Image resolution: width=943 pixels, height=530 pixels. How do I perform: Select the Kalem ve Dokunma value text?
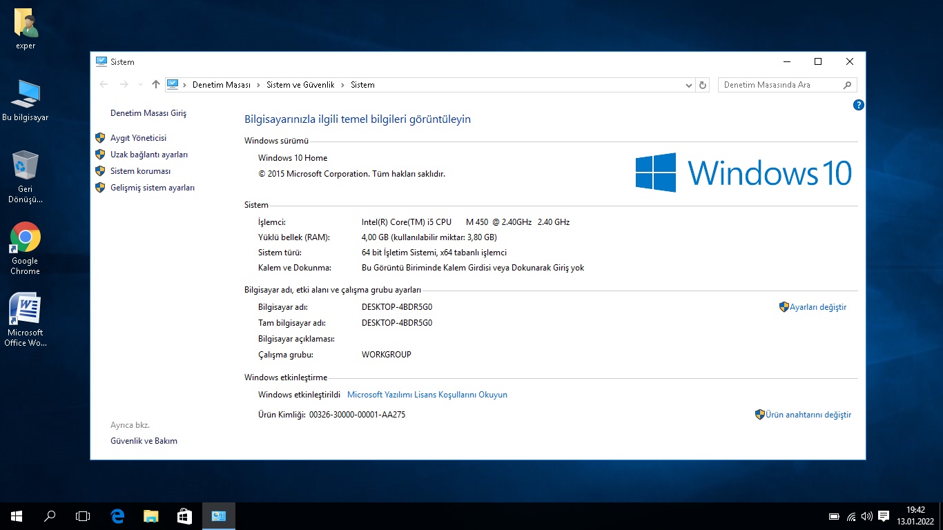click(x=473, y=268)
